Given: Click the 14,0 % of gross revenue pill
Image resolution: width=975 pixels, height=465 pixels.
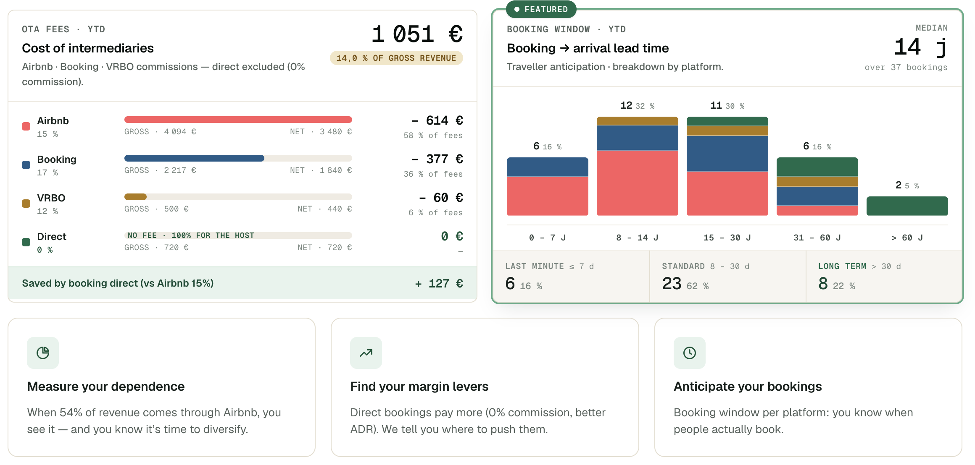Looking at the screenshot, I should [x=396, y=58].
